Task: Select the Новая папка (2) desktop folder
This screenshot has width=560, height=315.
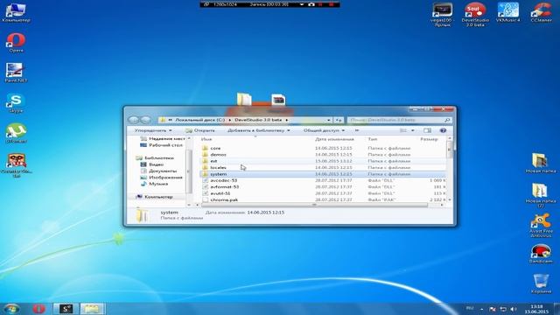Action: click(x=541, y=195)
